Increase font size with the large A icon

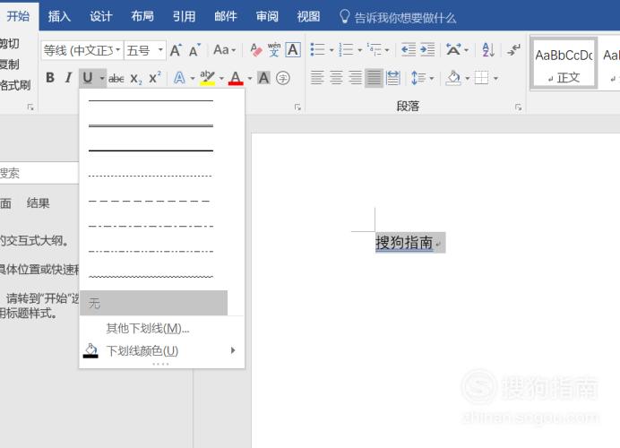[176, 50]
